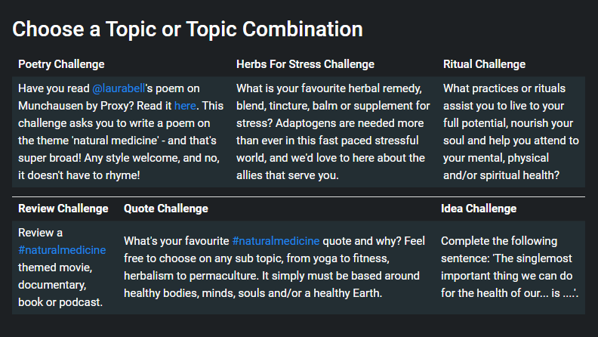
Task: Click the 'Choose a Topic or Topic Combination' heading
Action: 188,29
